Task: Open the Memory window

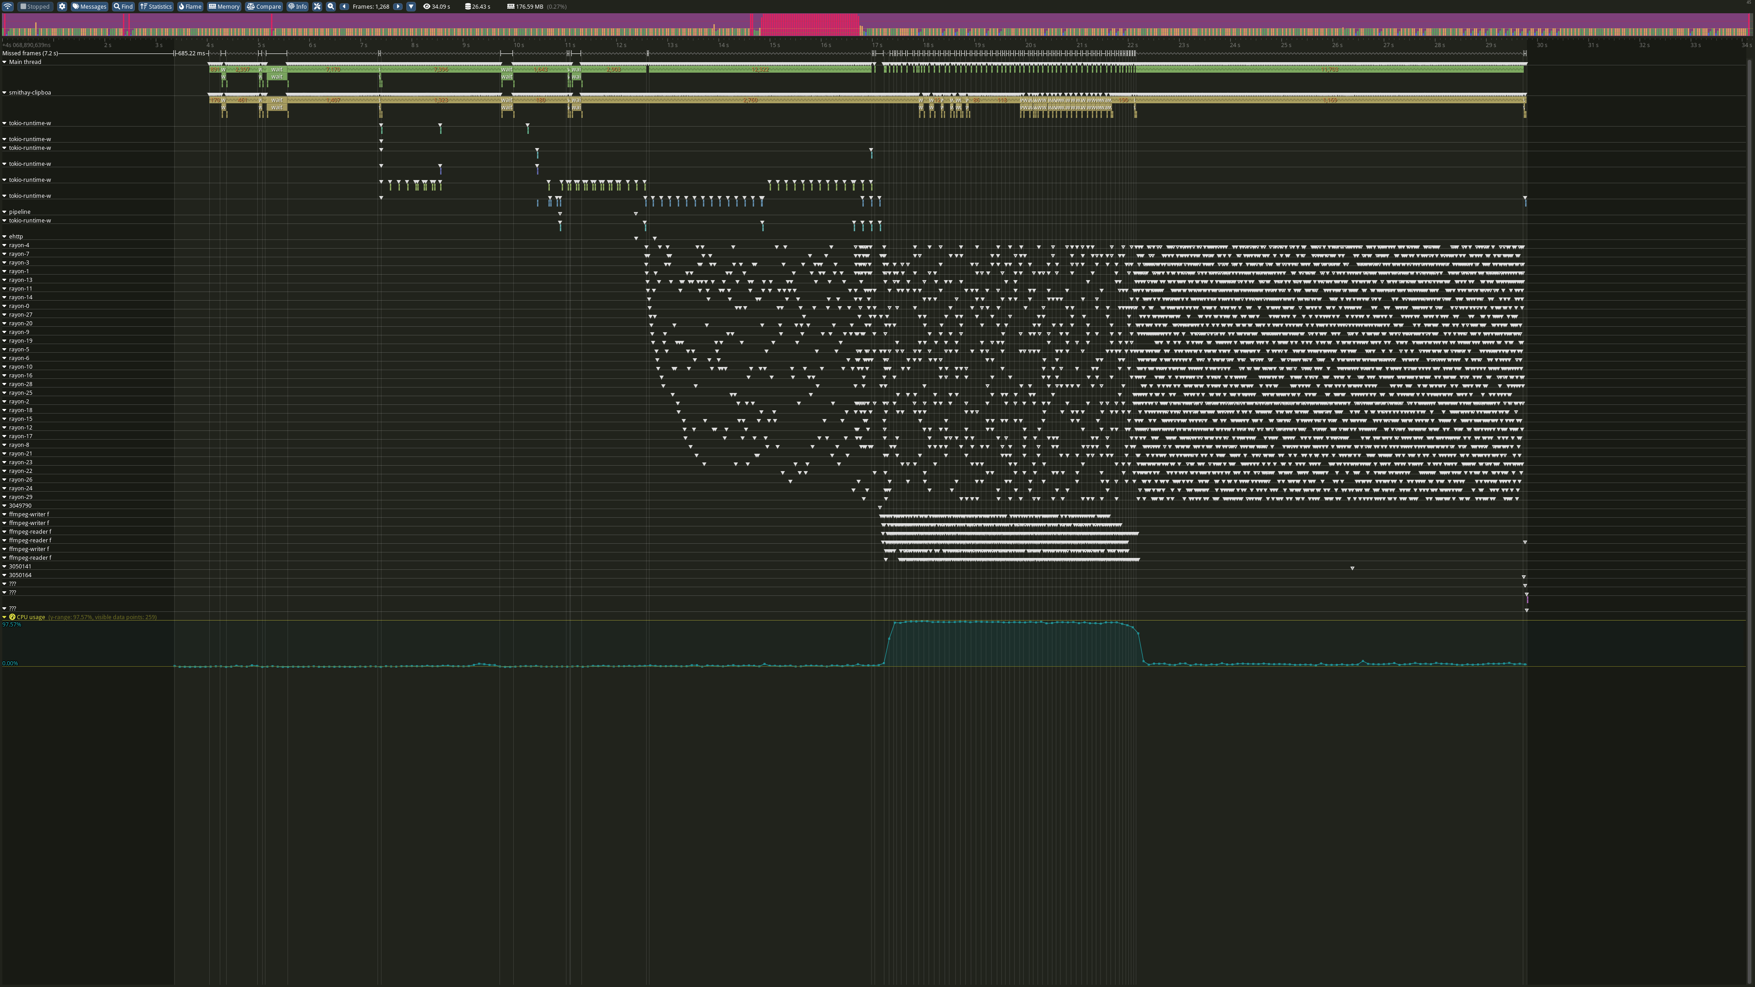Action: tap(224, 6)
